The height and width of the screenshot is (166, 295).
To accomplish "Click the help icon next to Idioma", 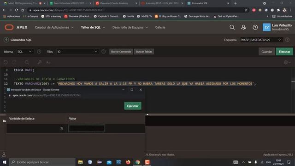I will [39, 51].
